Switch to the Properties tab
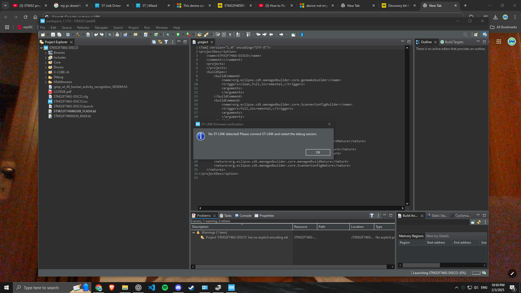521x293 pixels. tap(264, 216)
